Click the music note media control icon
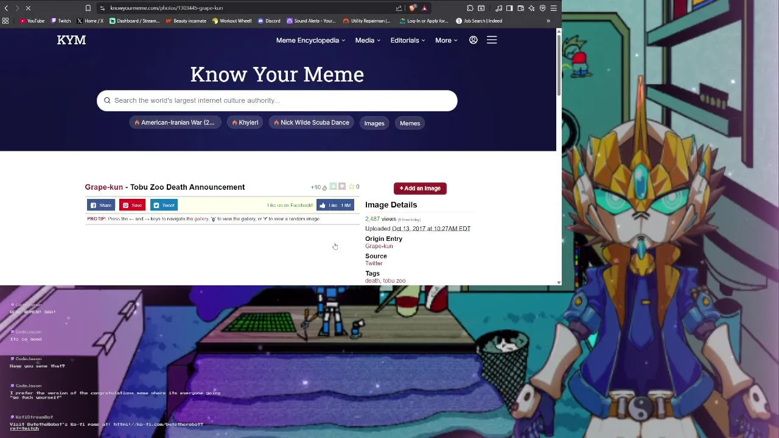 coord(498,8)
